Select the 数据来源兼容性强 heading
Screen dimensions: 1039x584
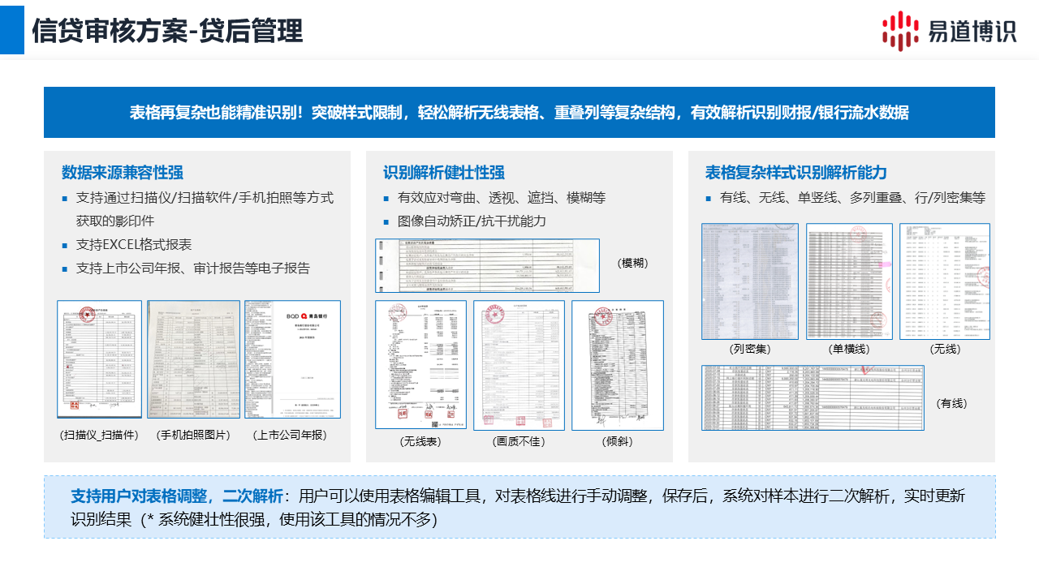(x=123, y=172)
